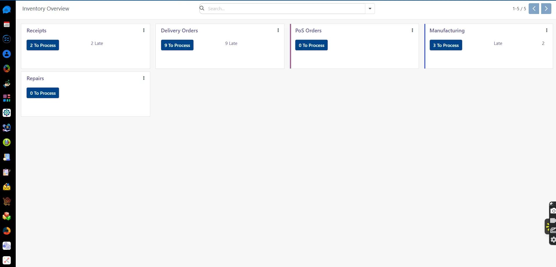Open the Delivery Orders card options menu
556x267 pixels.
coord(278,30)
